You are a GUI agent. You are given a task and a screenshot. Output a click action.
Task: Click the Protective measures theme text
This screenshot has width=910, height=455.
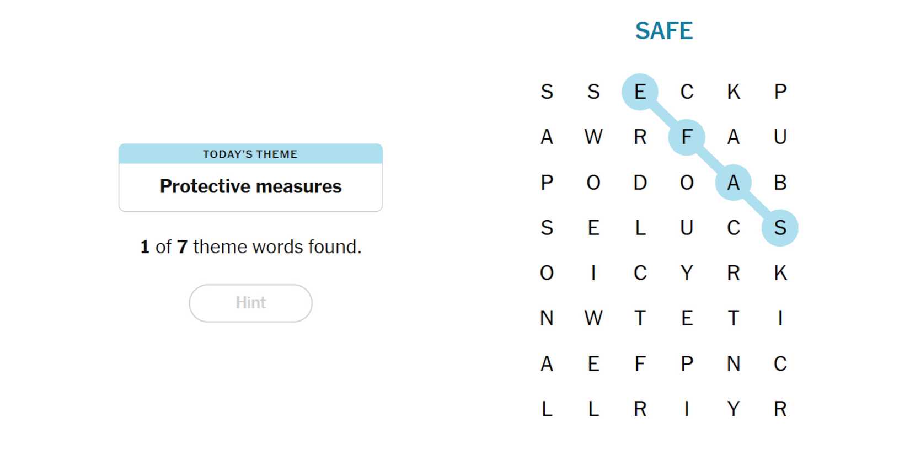click(250, 186)
